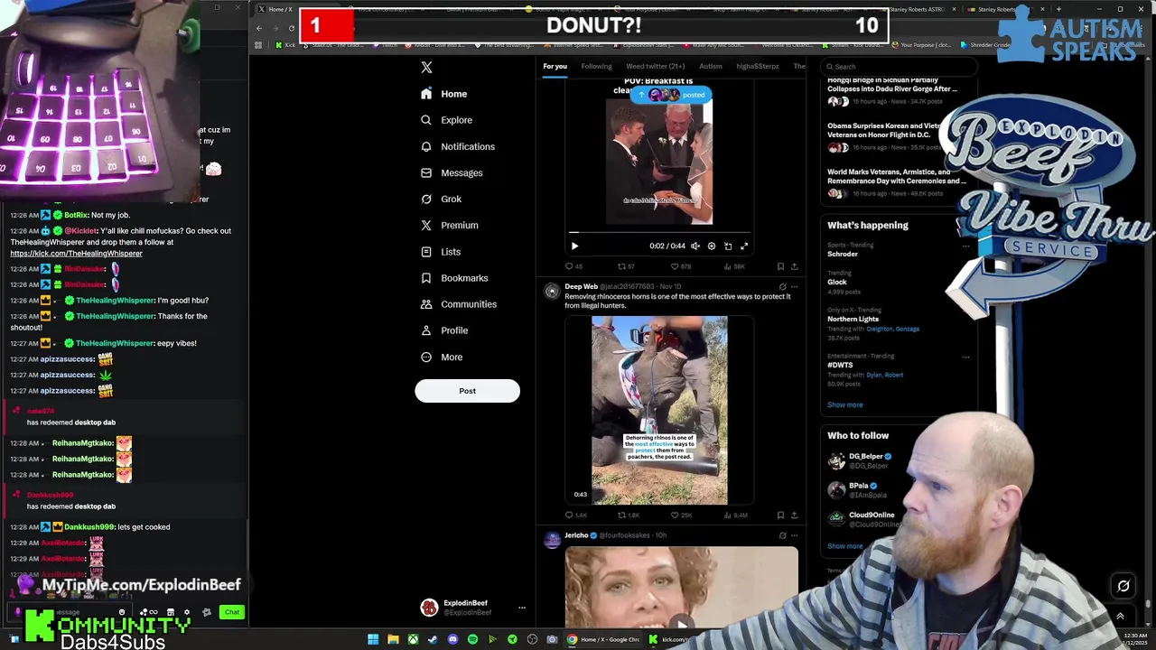Reply to the Deep Web rhino post
This screenshot has height=650, width=1156.
[x=575, y=515]
